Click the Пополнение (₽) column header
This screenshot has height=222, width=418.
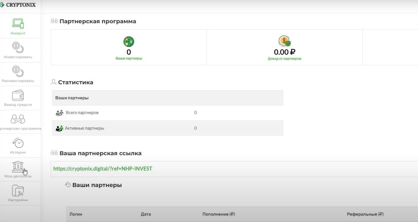coord(219,214)
